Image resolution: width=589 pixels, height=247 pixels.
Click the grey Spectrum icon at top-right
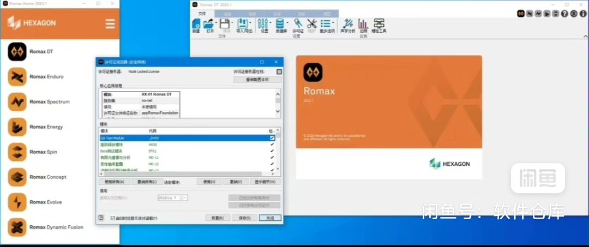coord(539,14)
